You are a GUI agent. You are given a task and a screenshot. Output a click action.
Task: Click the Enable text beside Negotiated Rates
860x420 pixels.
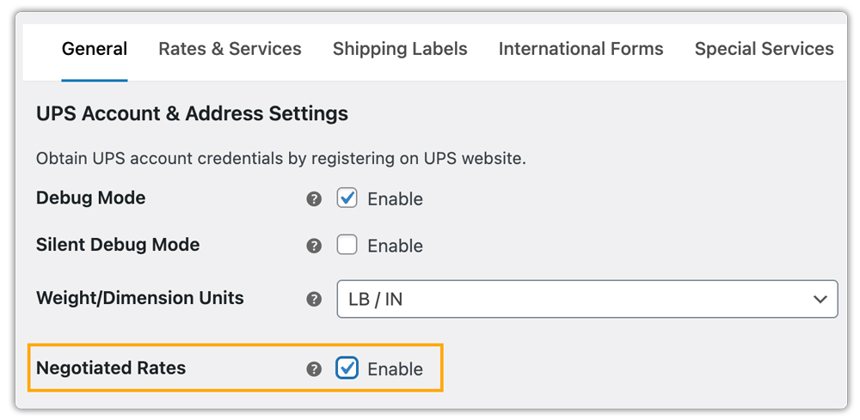point(395,369)
